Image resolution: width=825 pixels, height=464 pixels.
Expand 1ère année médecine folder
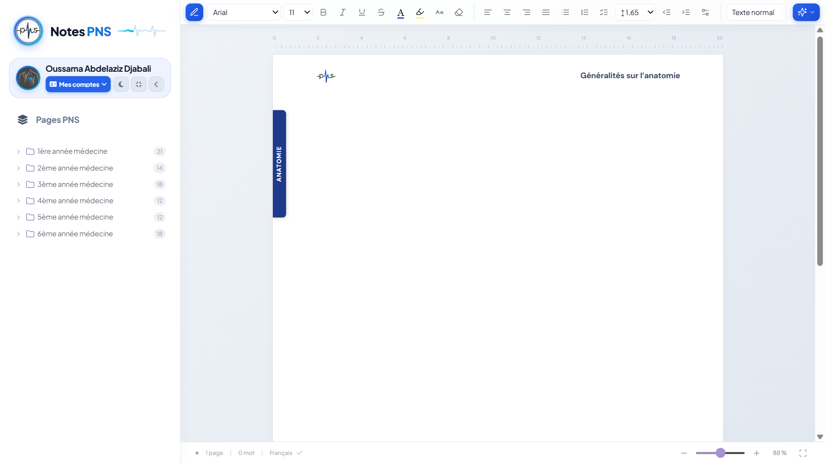point(18,152)
